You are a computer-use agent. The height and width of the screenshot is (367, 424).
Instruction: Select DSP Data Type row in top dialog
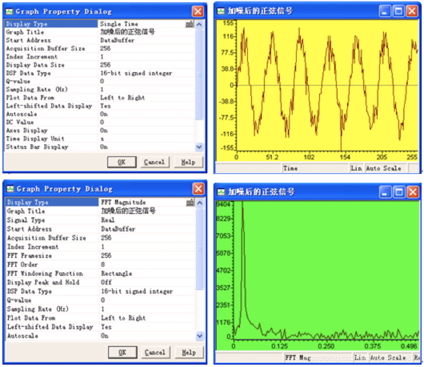tap(100, 73)
